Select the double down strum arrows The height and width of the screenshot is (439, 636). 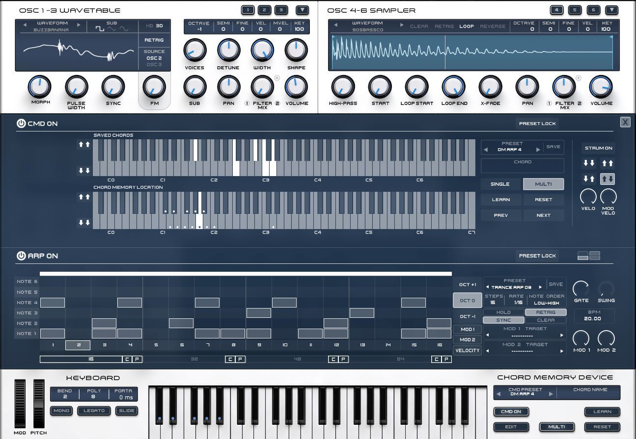[589, 163]
